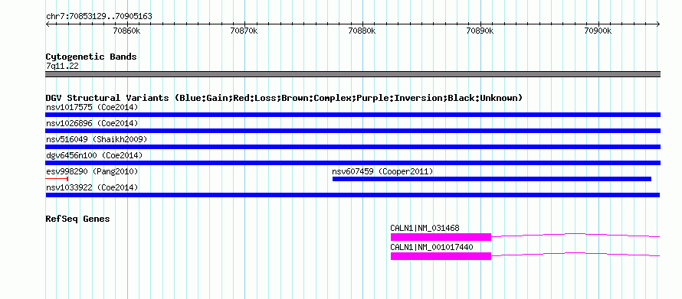682x299 pixels.
Task: Select the red esv998290 loss marker
Action: [57, 179]
